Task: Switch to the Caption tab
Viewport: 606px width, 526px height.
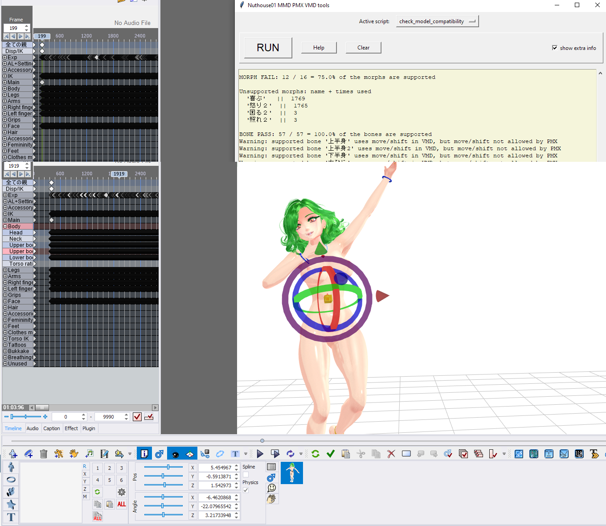Action: click(x=52, y=428)
